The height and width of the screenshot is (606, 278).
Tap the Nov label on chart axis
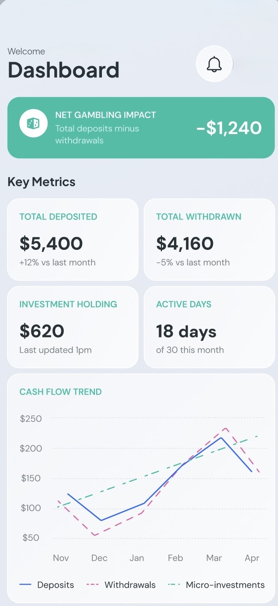[61, 558]
